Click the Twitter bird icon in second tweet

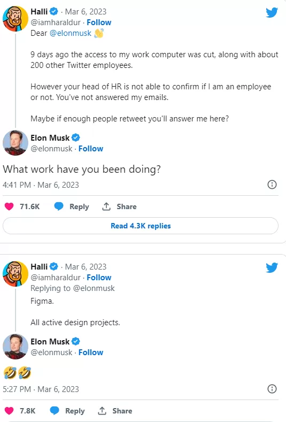[x=272, y=267]
